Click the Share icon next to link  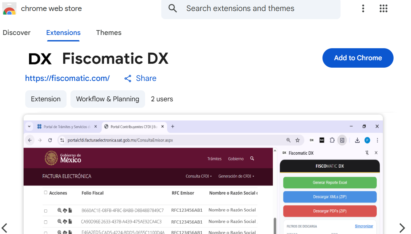pos(128,78)
